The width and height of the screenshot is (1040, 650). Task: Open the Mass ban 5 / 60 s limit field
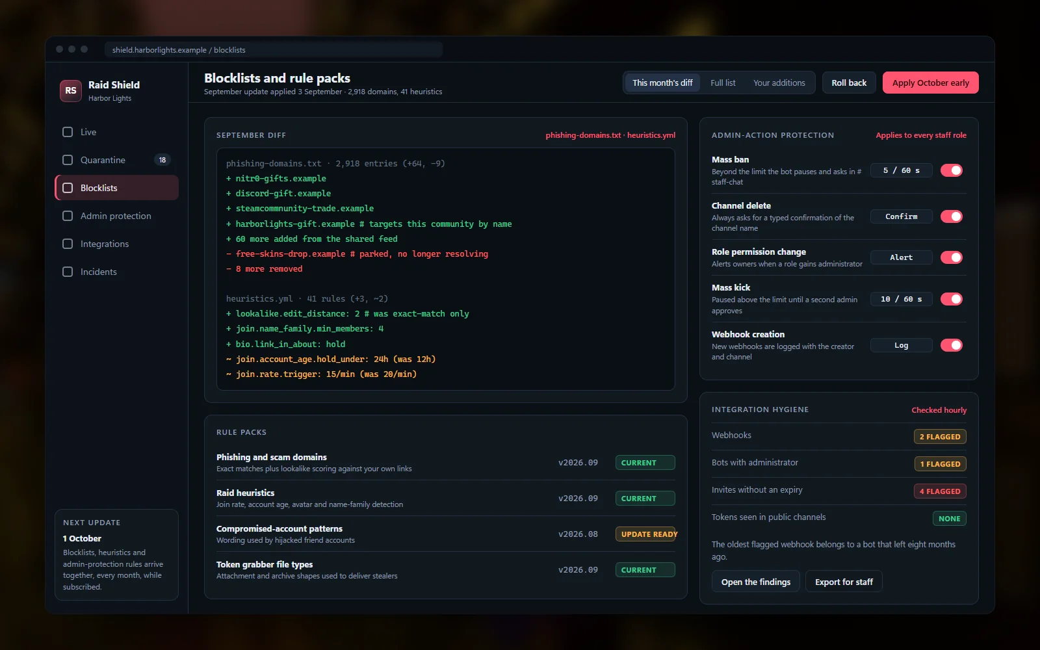(902, 170)
